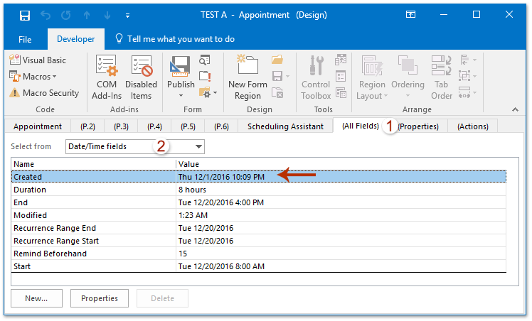
Task: Click folder-with-gear icon in Form group
Action: tap(205, 92)
